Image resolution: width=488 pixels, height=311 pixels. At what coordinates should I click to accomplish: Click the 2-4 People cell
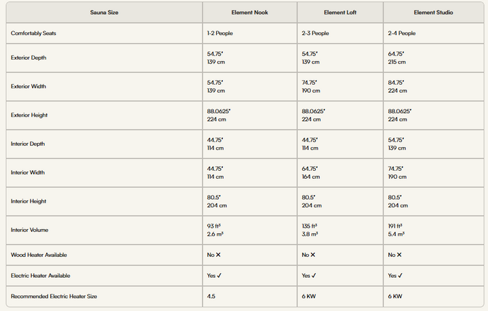click(402, 33)
